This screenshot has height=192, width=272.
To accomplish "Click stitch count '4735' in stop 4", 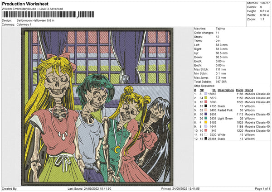I will [213, 106].
